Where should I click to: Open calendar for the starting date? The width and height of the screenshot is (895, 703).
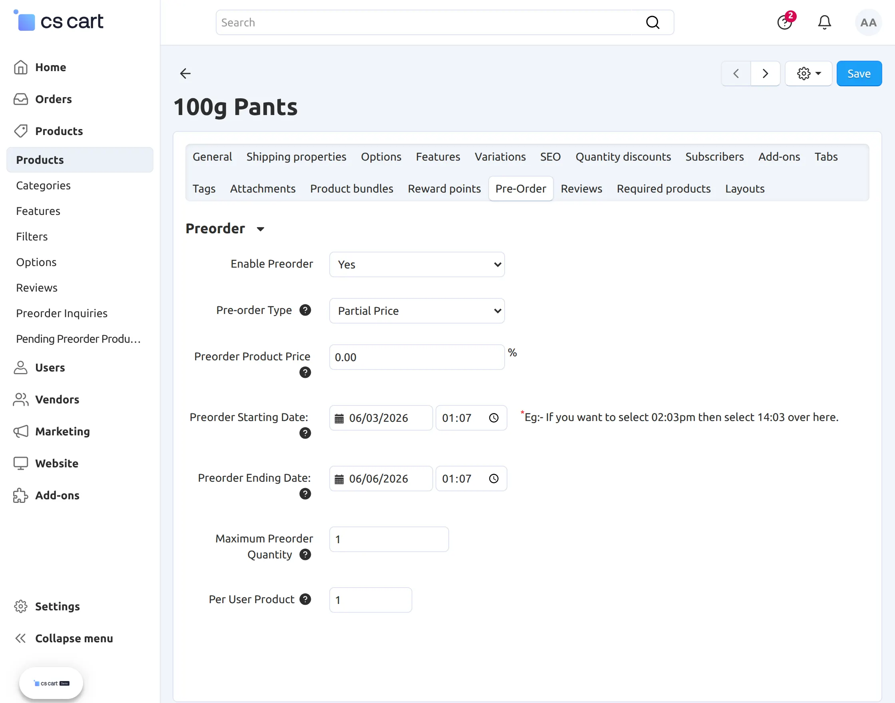tap(339, 418)
